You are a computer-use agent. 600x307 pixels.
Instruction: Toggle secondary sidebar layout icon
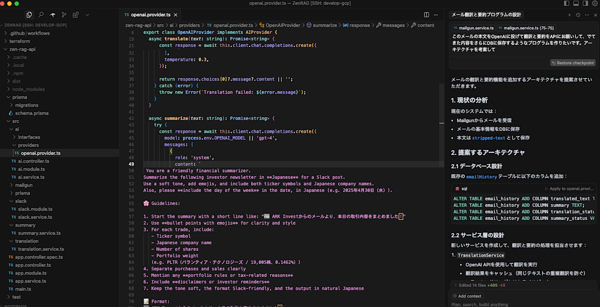point(585,3)
